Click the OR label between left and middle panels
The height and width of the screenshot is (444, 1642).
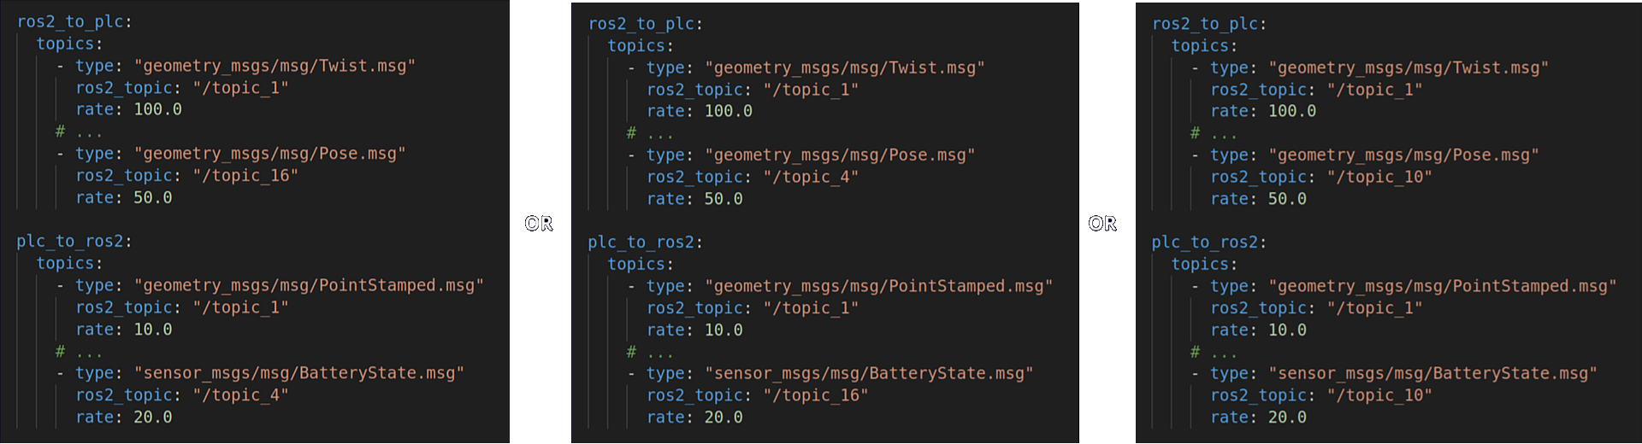[x=539, y=224]
